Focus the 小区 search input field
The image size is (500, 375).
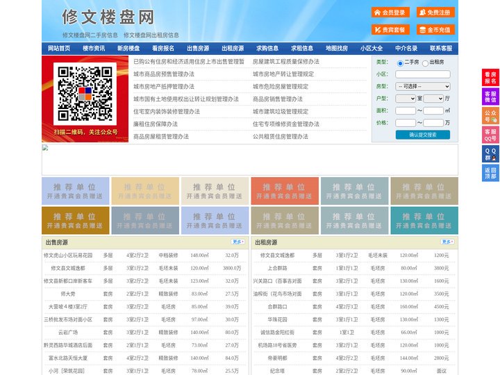pos(423,74)
